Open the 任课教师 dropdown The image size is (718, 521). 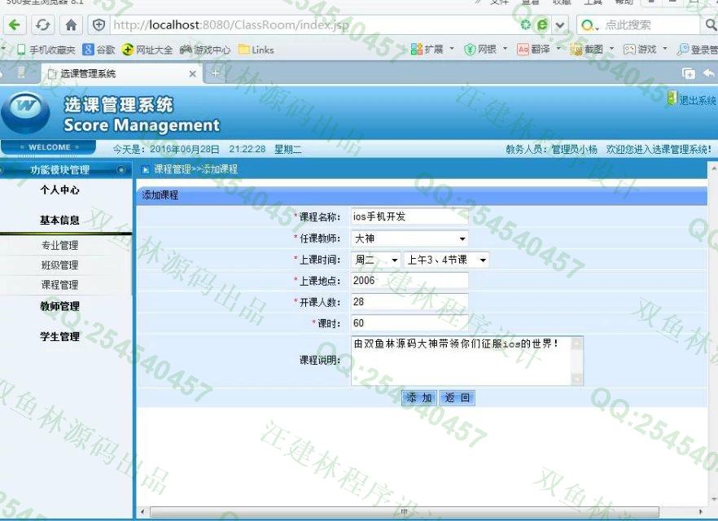[409, 238]
